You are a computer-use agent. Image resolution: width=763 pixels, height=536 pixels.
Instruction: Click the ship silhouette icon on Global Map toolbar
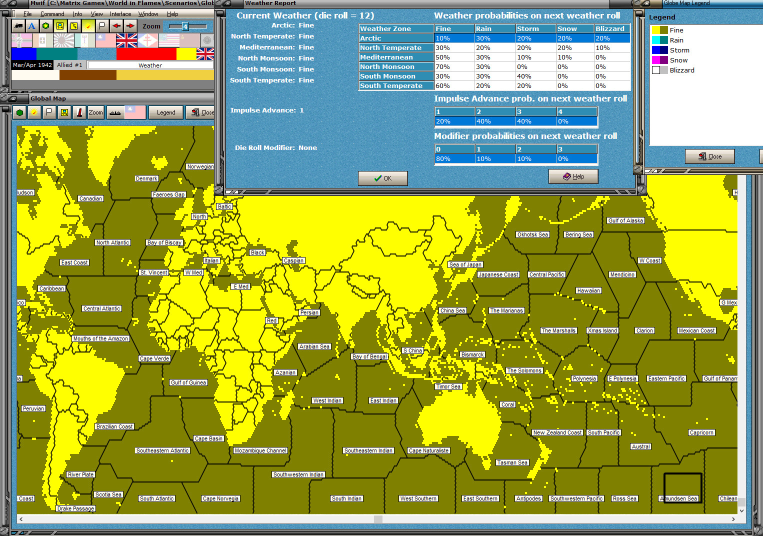tap(115, 112)
